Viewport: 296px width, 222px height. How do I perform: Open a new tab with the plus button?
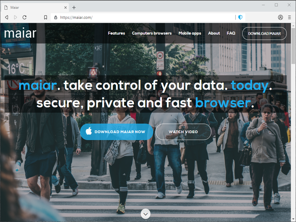[x=74, y=7]
